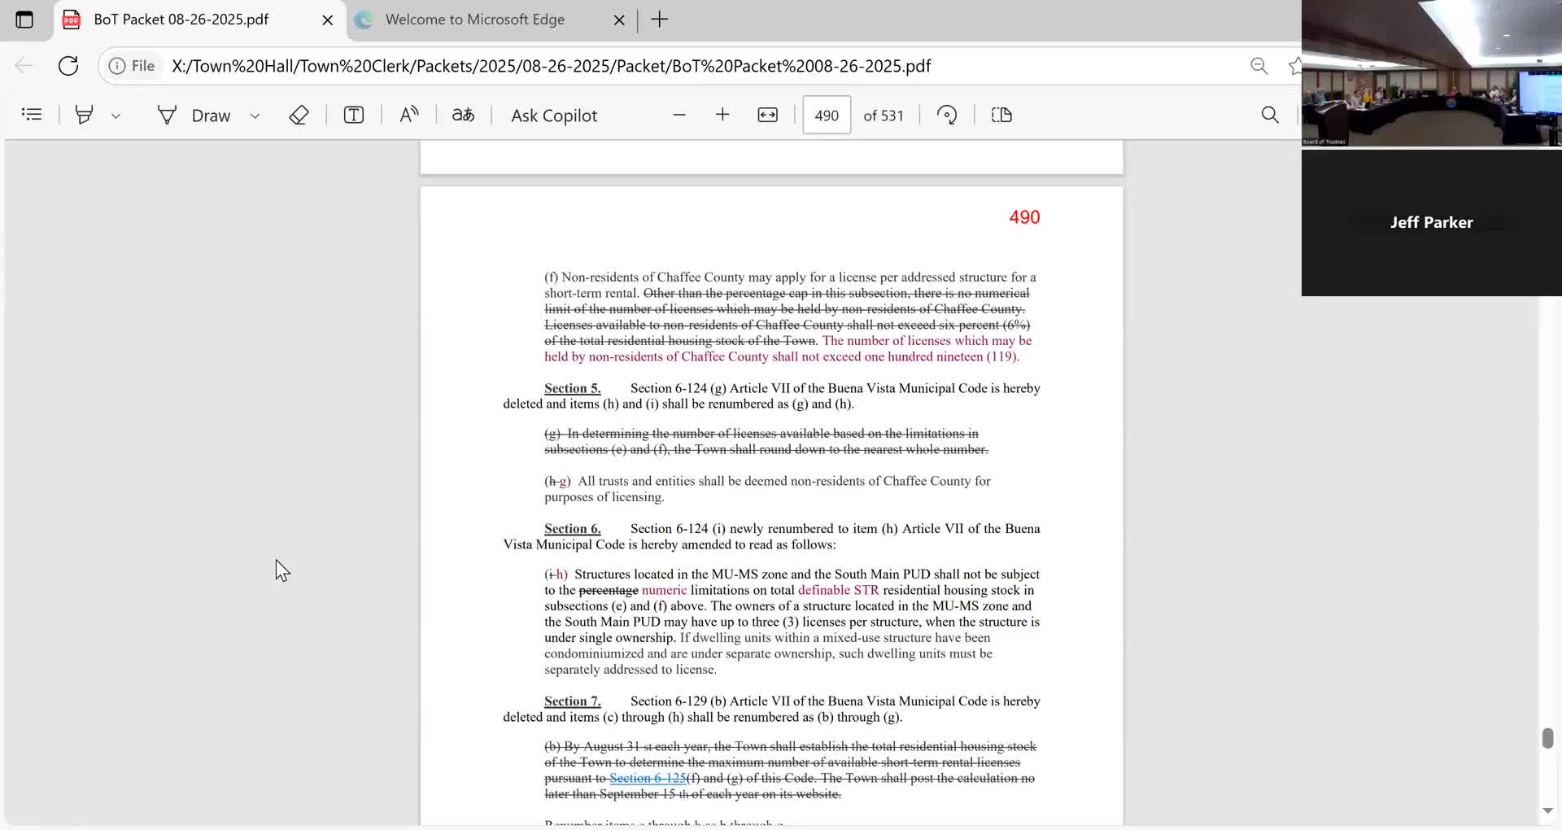This screenshot has height=830, width=1562.
Task: Open browser zoom control in address bar
Action: [x=1259, y=66]
